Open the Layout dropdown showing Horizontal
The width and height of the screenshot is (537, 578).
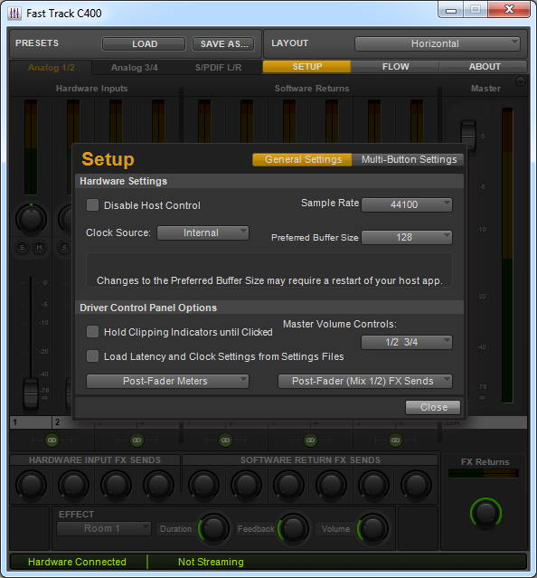coord(438,43)
